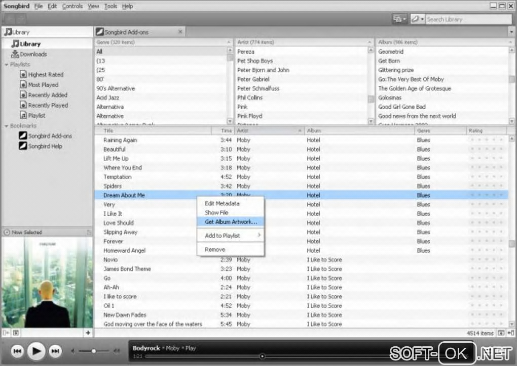
Task: Choose Show File from the context menu
Action: [231, 212]
